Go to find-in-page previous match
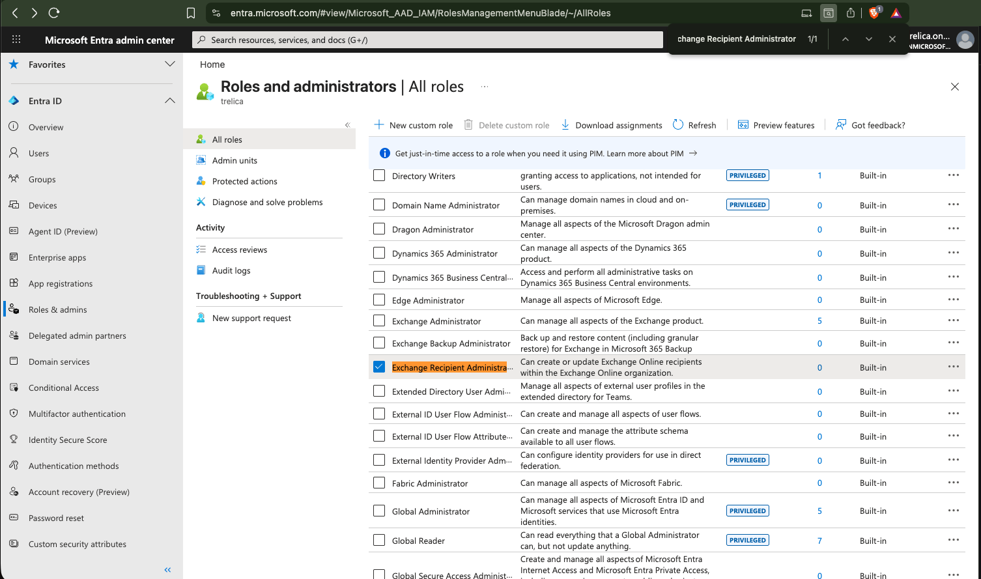This screenshot has width=981, height=579. [x=846, y=39]
